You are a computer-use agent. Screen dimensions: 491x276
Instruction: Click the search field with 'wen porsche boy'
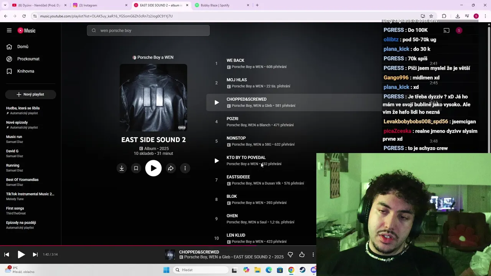[148, 31]
